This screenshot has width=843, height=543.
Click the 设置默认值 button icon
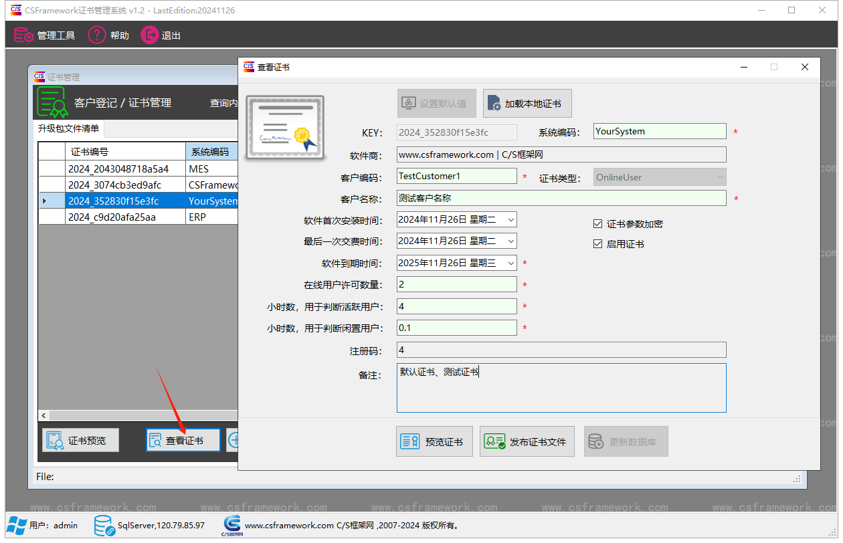pyautogui.click(x=409, y=104)
